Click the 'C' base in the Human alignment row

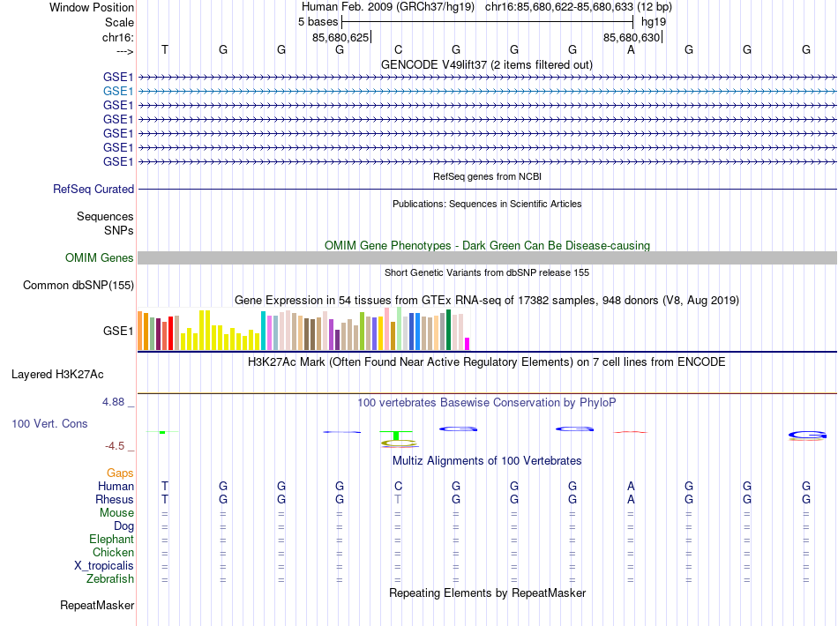(398, 486)
